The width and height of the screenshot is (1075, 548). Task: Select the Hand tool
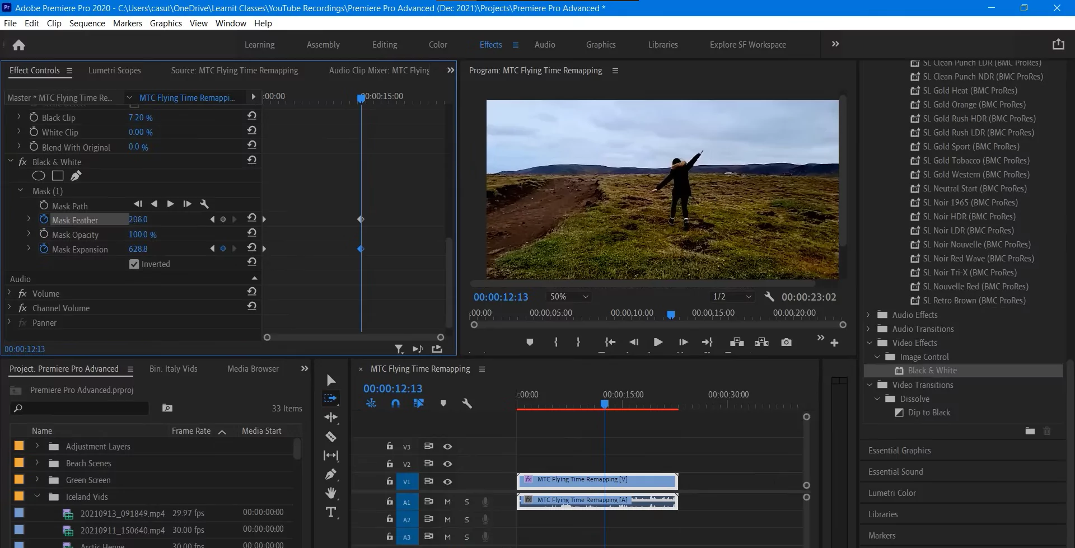331,493
